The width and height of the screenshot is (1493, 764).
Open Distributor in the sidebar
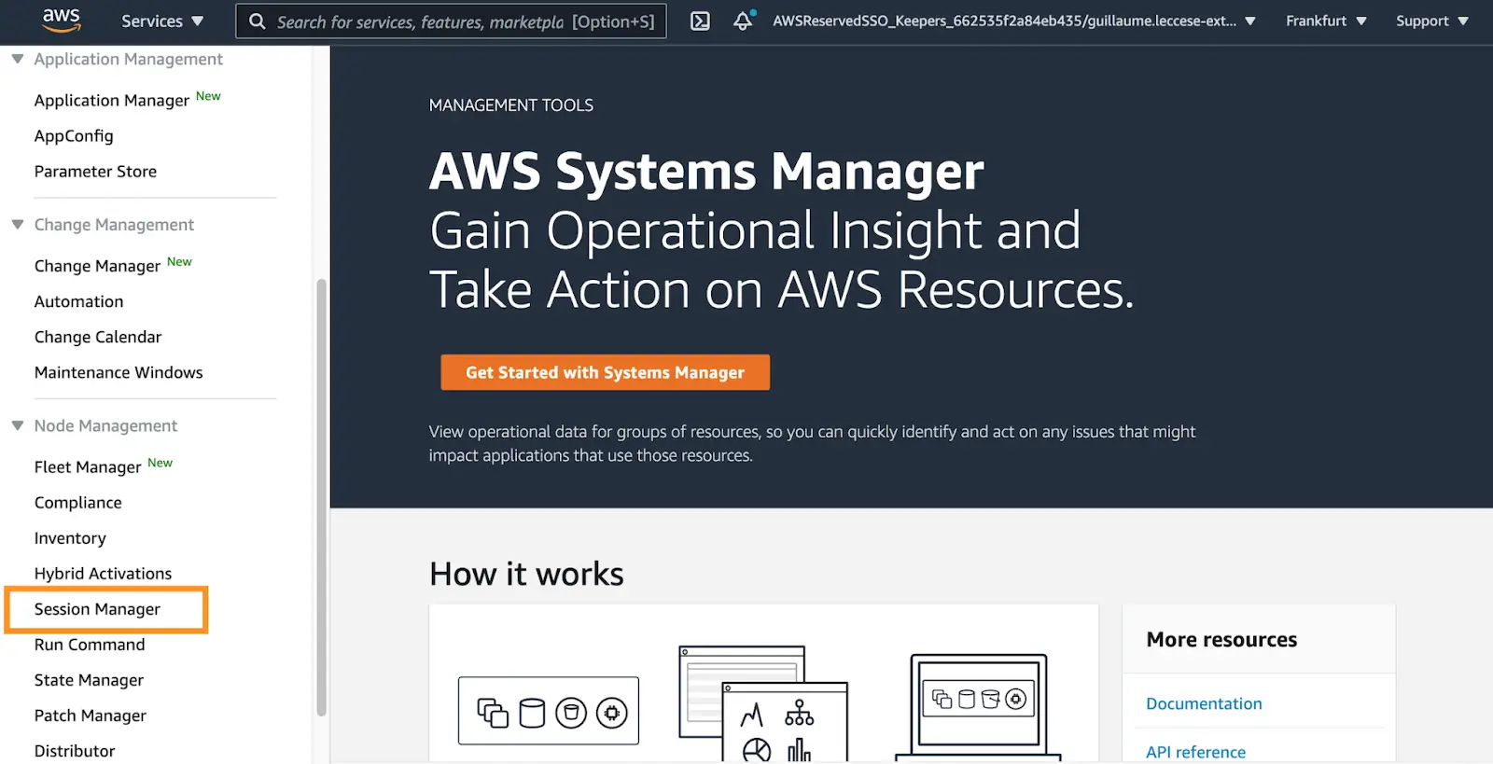pos(75,751)
